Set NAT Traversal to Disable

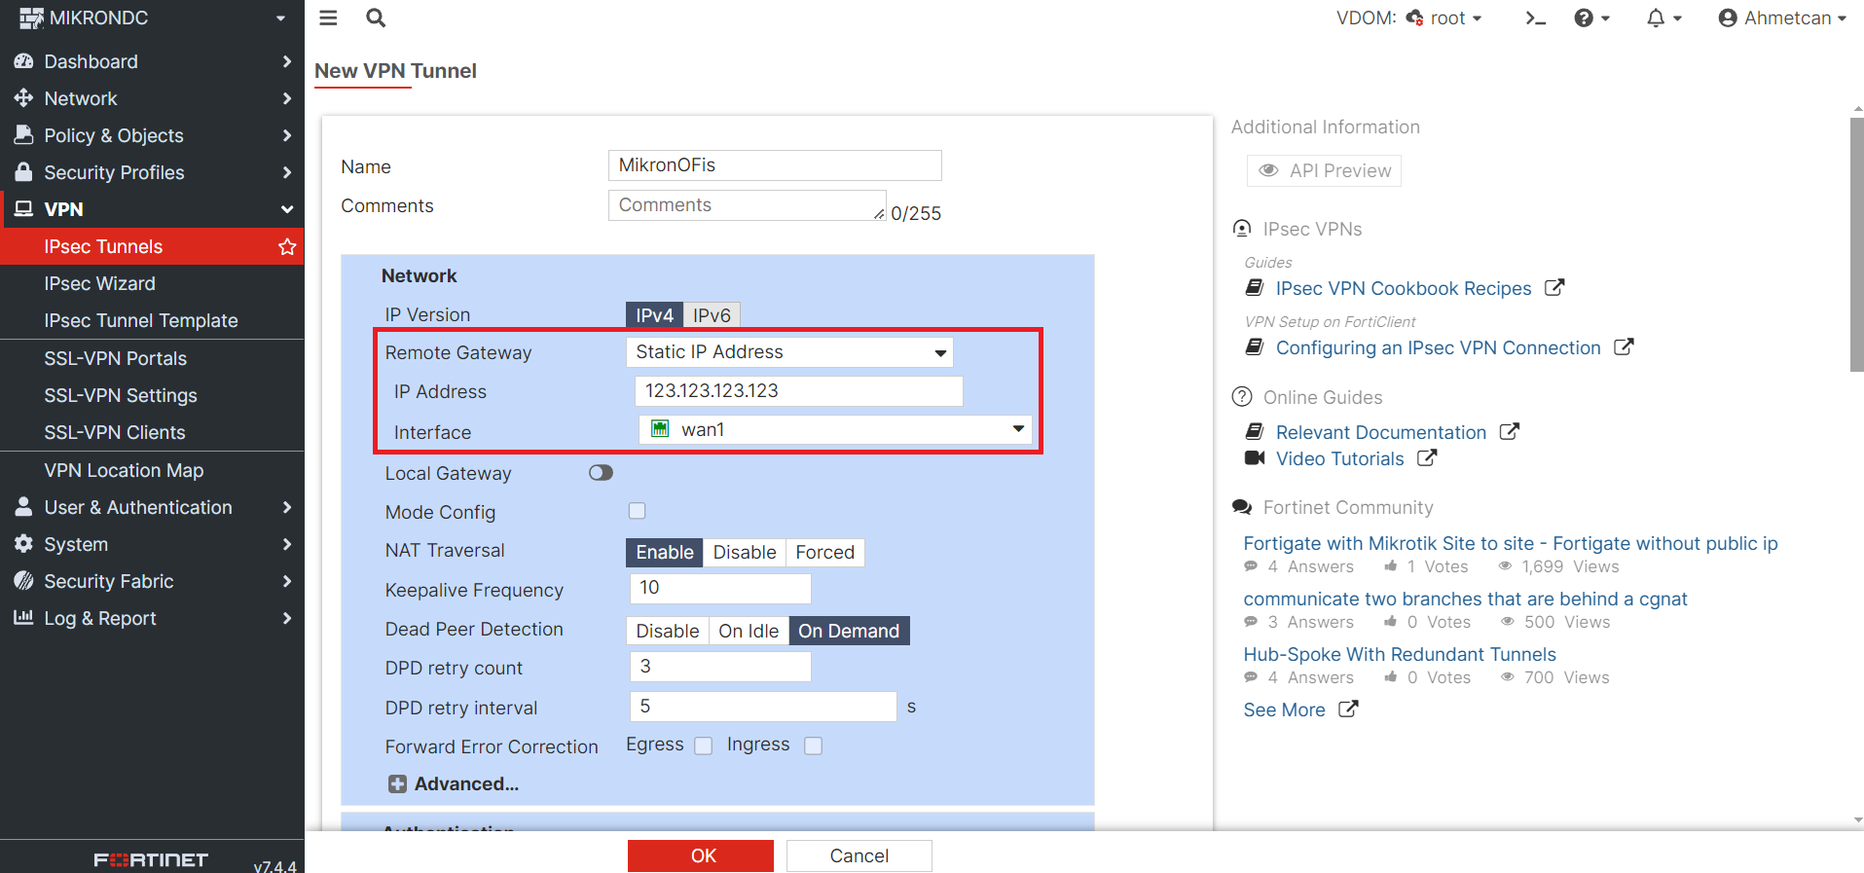point(745,552)
